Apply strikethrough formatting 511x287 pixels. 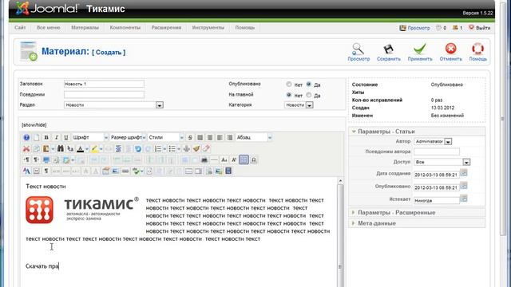(x=190, y=137)
